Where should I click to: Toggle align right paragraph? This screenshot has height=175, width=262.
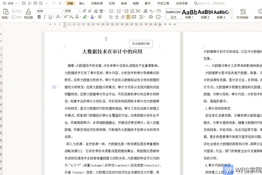point(123,17)
